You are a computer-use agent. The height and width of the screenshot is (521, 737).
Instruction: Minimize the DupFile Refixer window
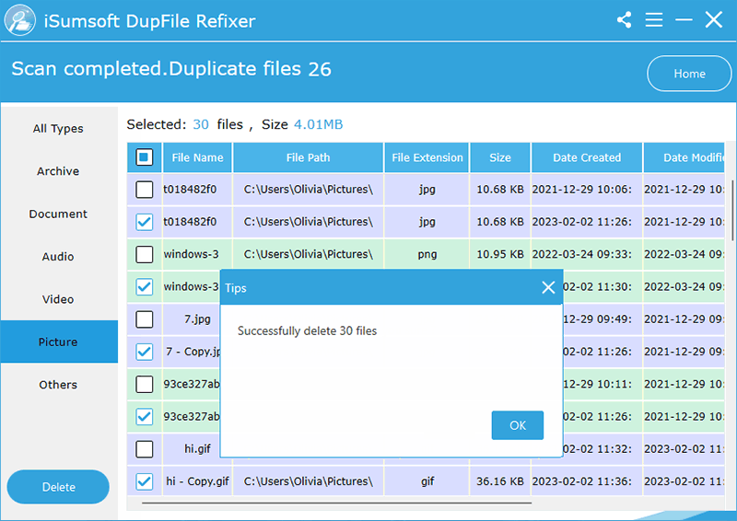tap(684, 19)
